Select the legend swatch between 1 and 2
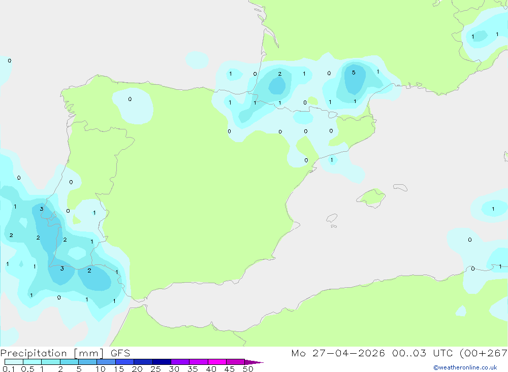 click(x=50, y=362)
